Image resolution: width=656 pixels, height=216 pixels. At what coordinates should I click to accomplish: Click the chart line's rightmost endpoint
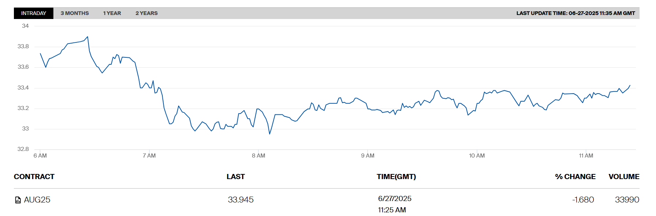tap(630, 85)
